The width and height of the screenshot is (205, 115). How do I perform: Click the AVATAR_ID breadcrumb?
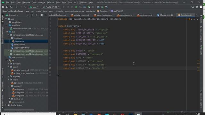tap(117, 11)
